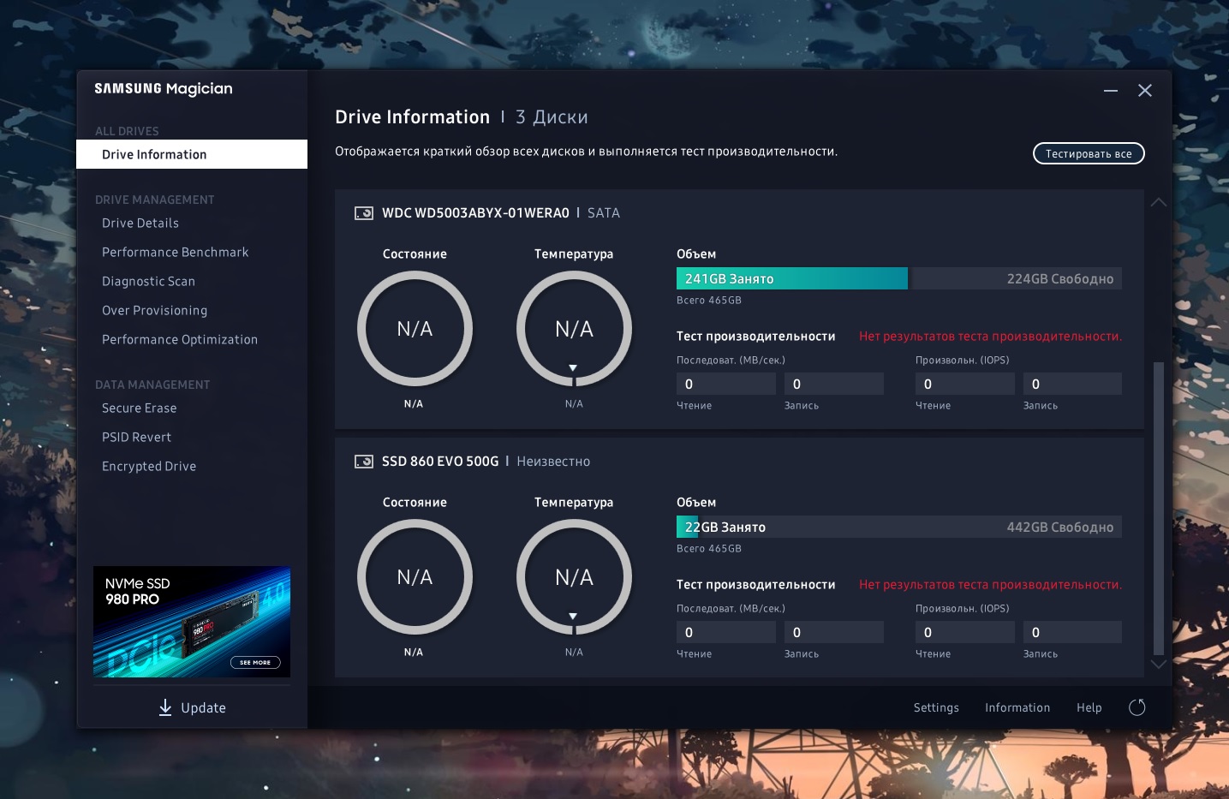Image resolution: width=1229 pixels, height=799 pixels.
Task: Click the 22GB Занято capacity bar
Action: coord(687,527)
